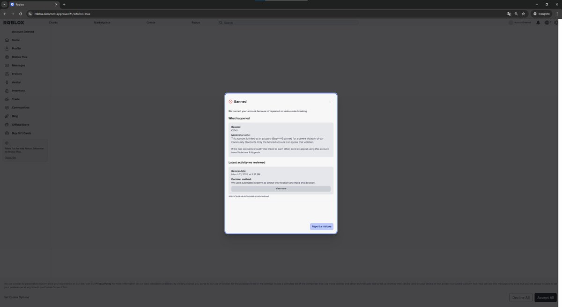Reload the page

(x=20, y=14)
